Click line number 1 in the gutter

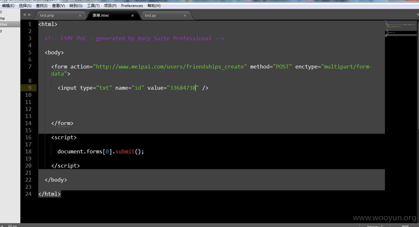tap(30, 24)
